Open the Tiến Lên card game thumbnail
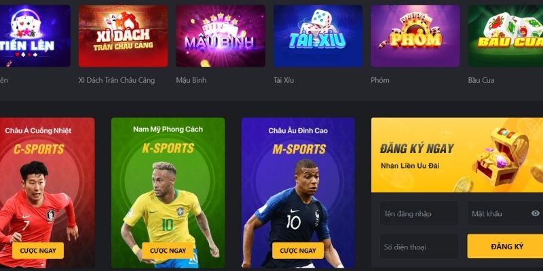The height and width of the screenshot is (271, 543). tap(35, 36)
